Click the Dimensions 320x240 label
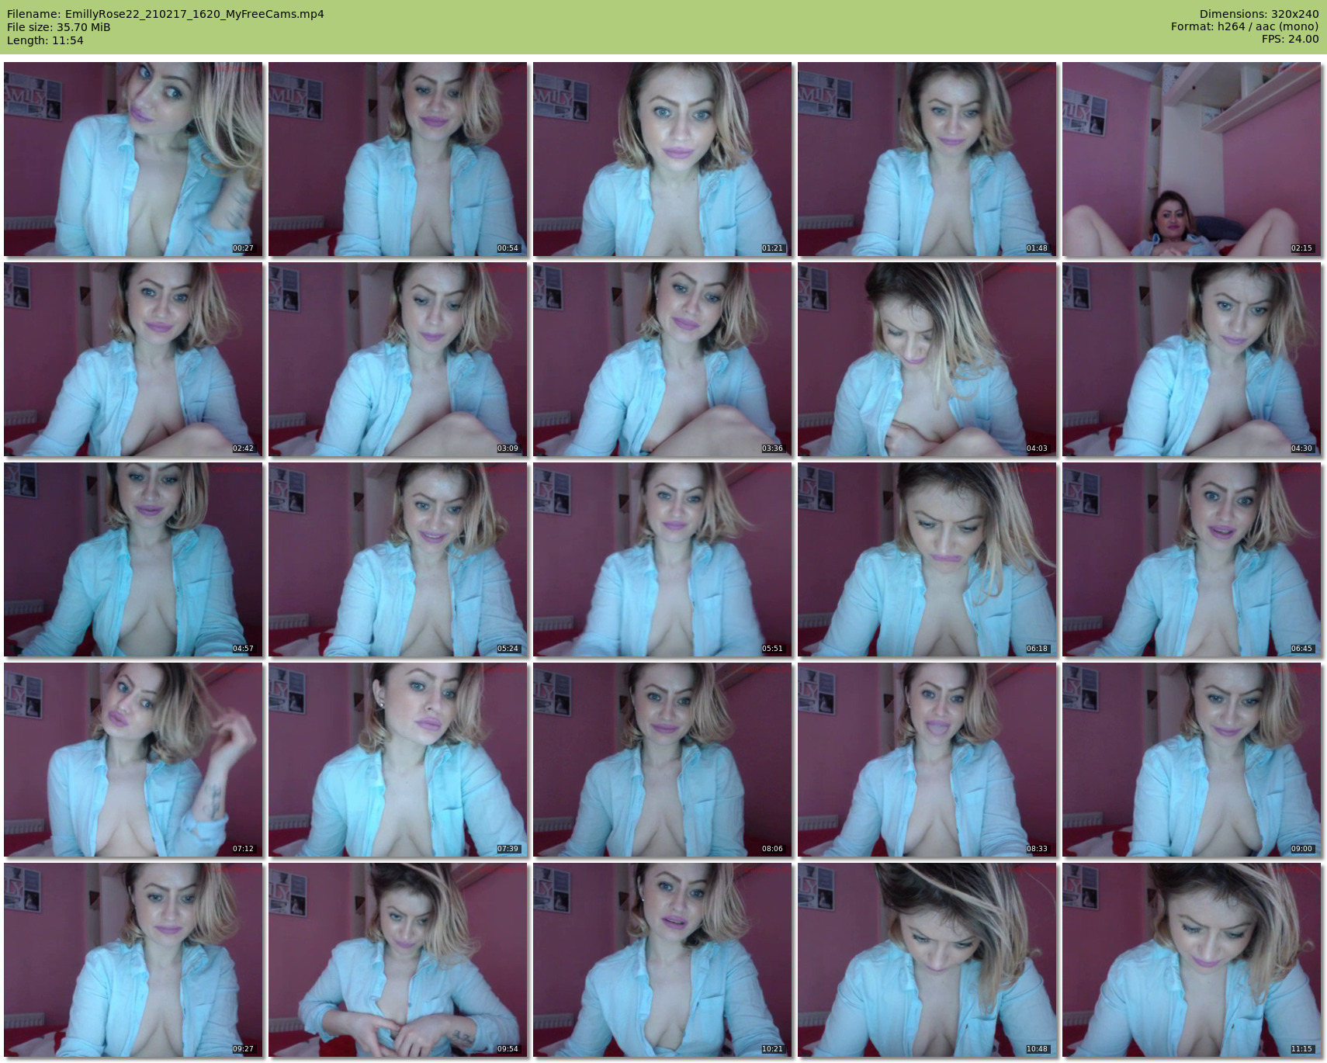 pyautogui.click(x=1259, y=14)
